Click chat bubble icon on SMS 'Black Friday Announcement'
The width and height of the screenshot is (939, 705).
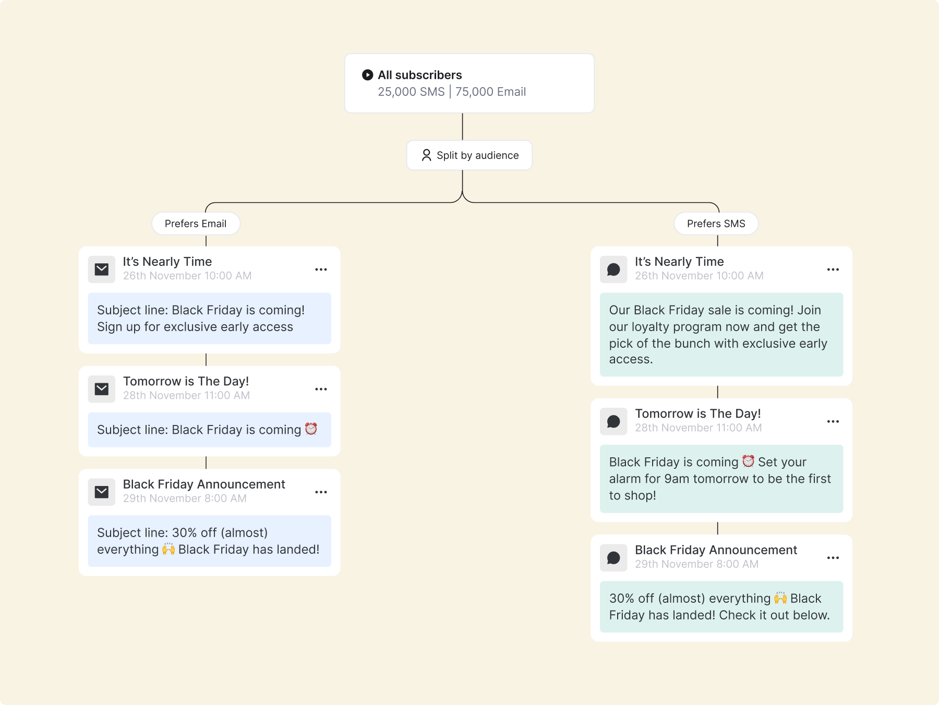pos(613,558)
